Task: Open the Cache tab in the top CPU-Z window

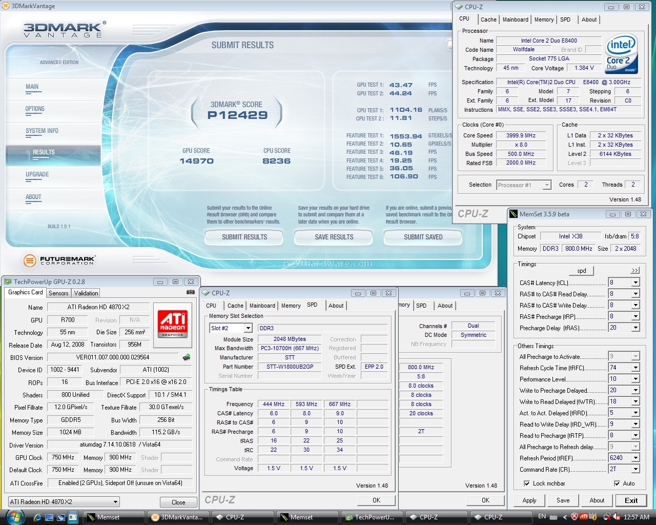Action: pos(488,19)
